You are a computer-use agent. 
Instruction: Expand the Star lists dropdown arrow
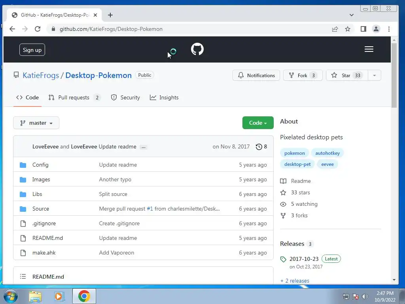click(374, 76)
